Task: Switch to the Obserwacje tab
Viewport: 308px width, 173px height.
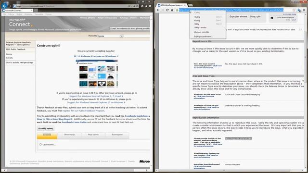Action: tap(69, 135)
